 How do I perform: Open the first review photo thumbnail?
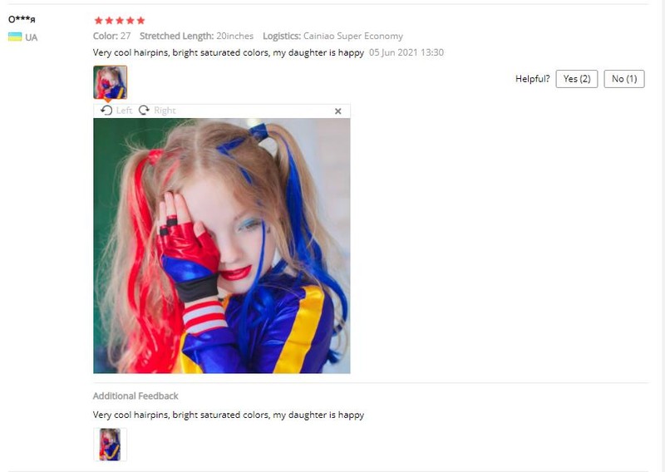(111, 82)
